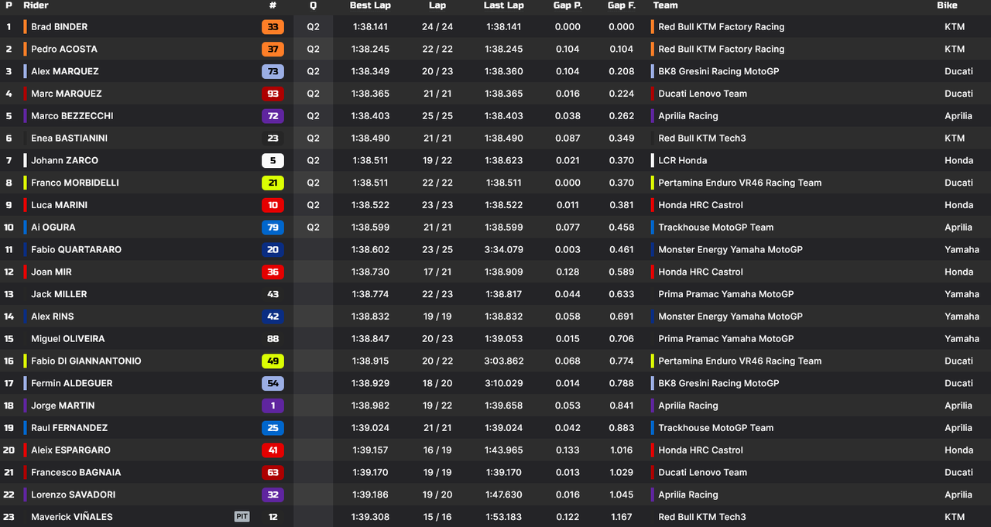Click position number 13 for Jack MILLER
Viewport: 991px width, 527px height.
[9, 295]
